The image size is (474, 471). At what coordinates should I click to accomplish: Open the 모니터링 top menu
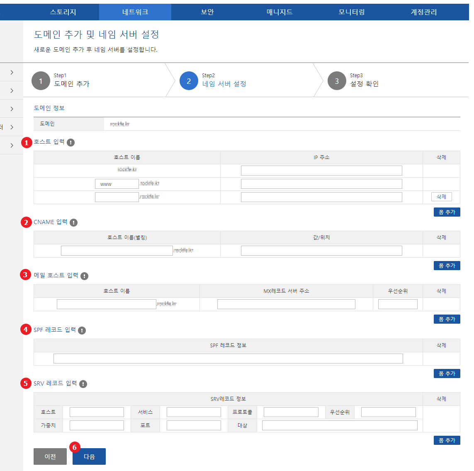(352, 12)
